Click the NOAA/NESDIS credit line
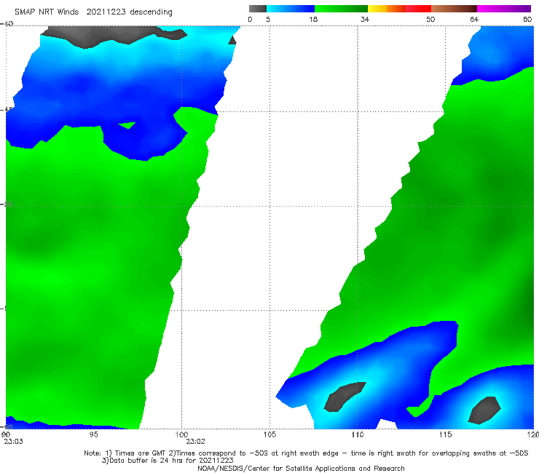 (x=301, y=469)
